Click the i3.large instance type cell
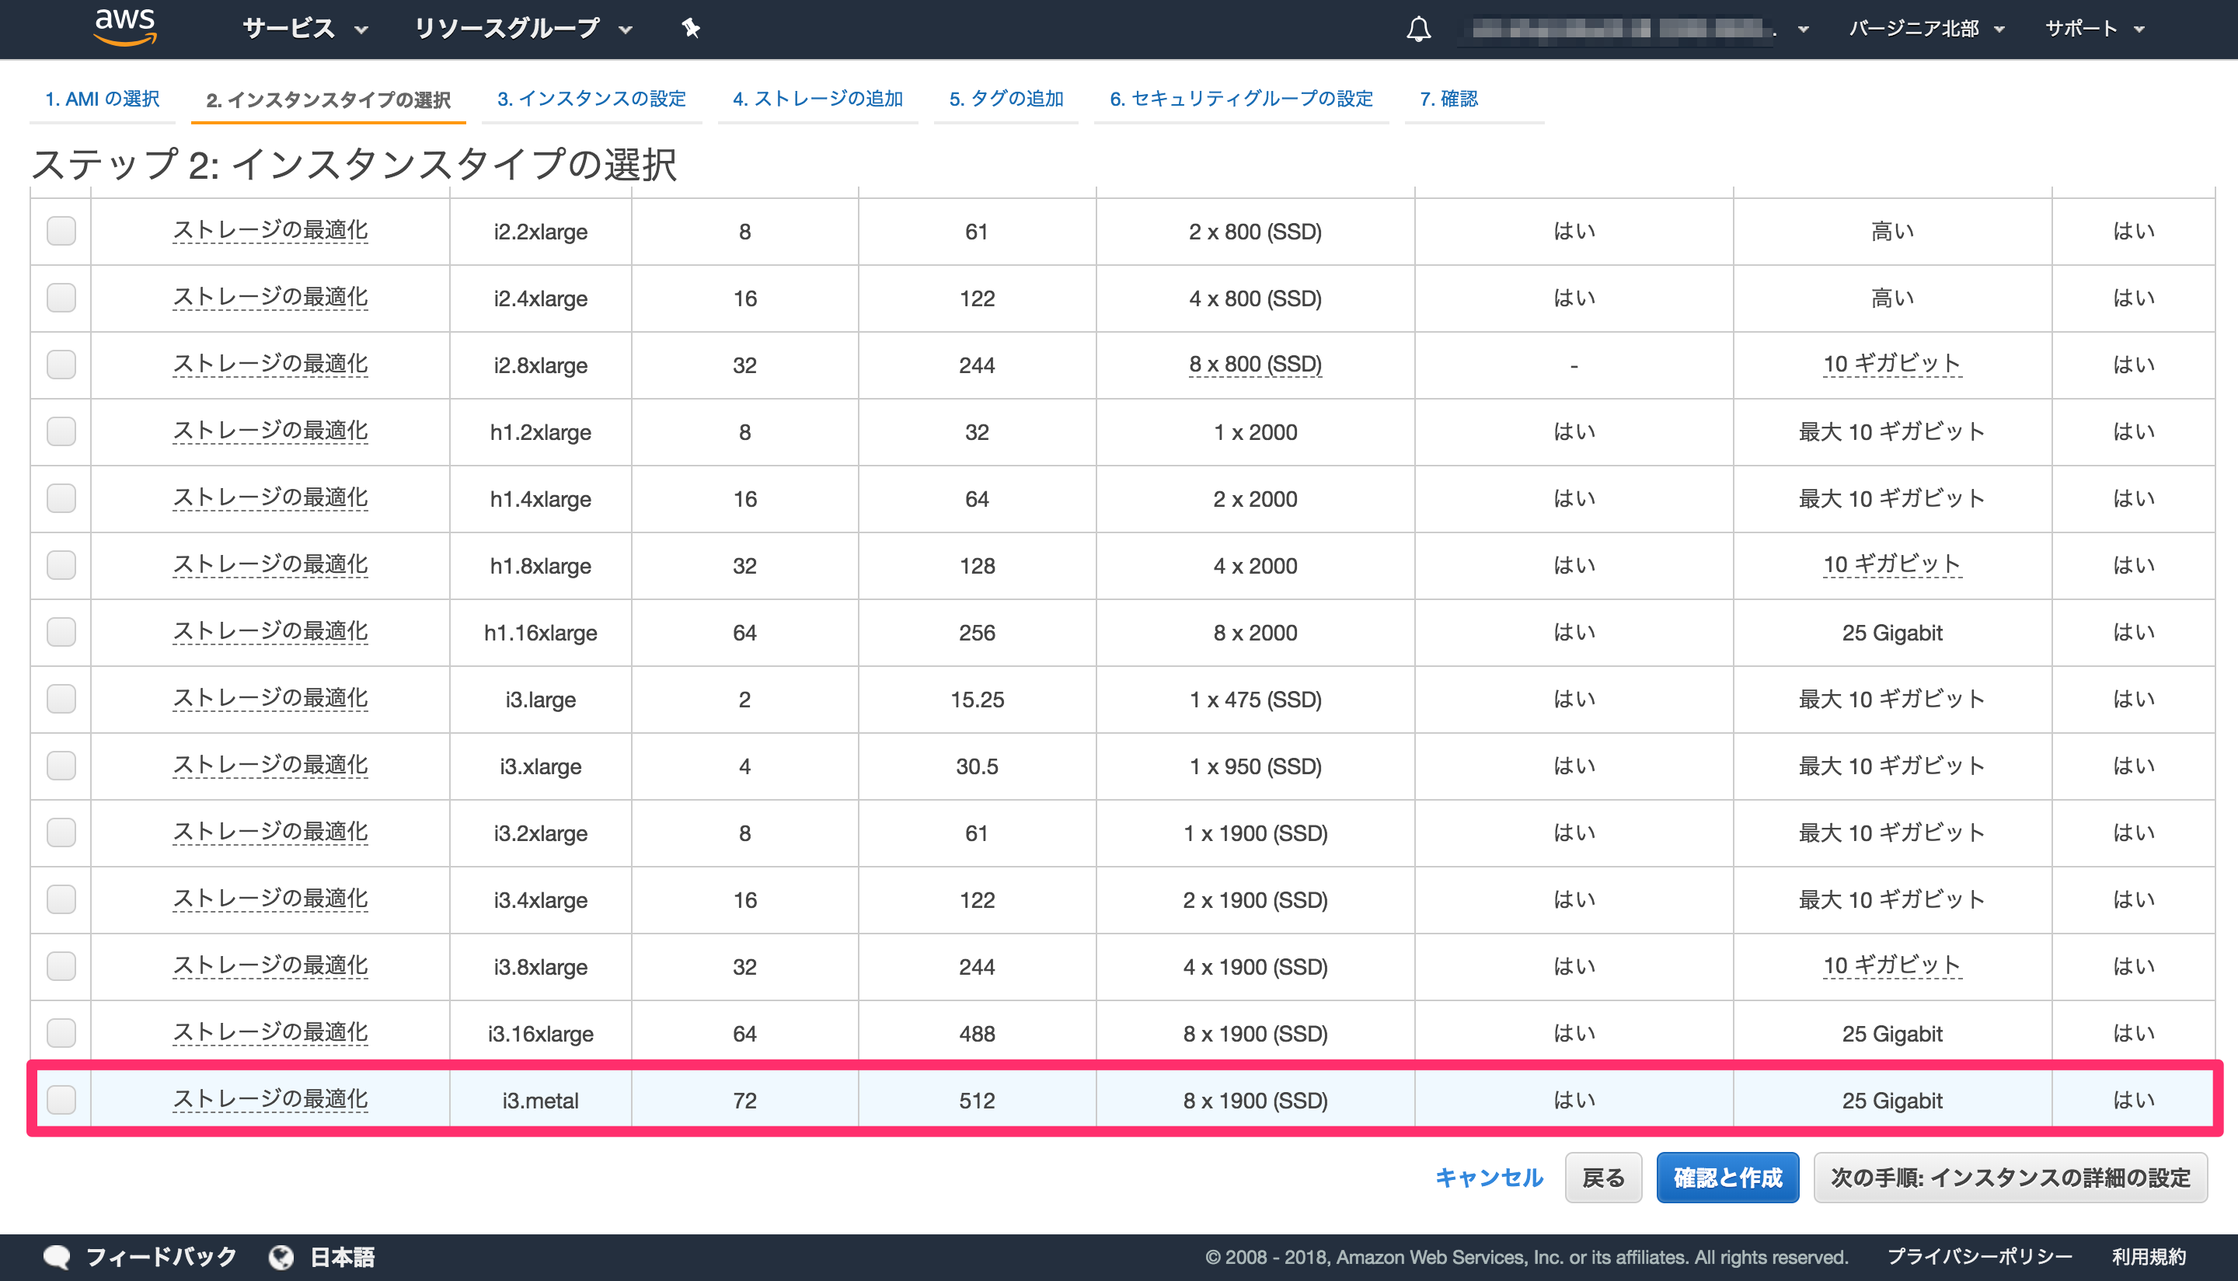2238x1281 pixels. pyautogui.click(x=540, y=700)
